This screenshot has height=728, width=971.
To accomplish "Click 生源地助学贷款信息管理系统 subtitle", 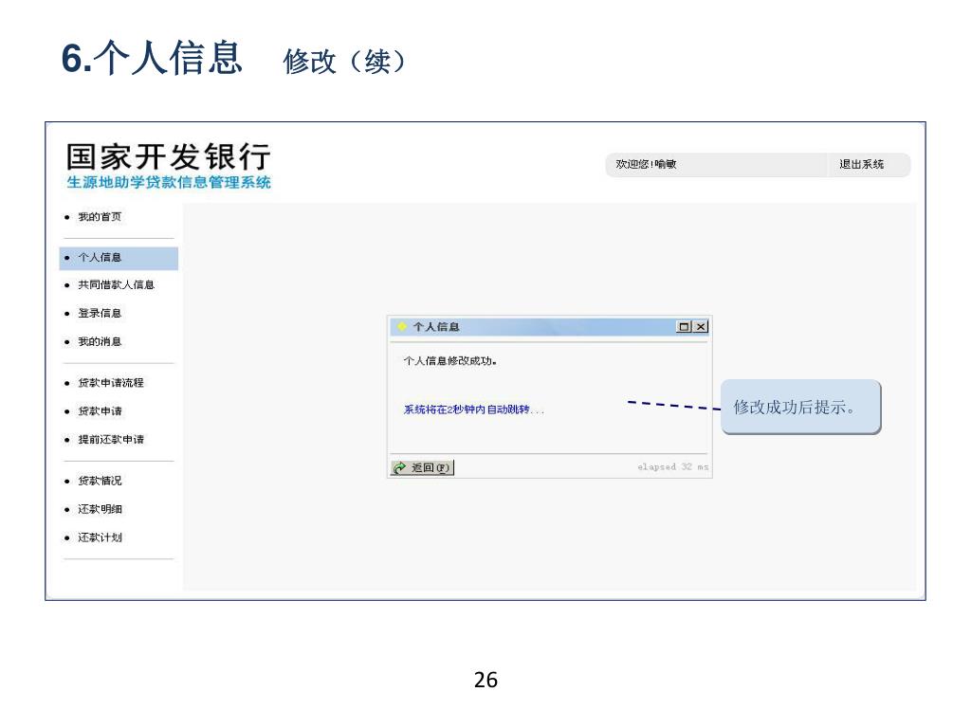I will click(x=169, y=183).
